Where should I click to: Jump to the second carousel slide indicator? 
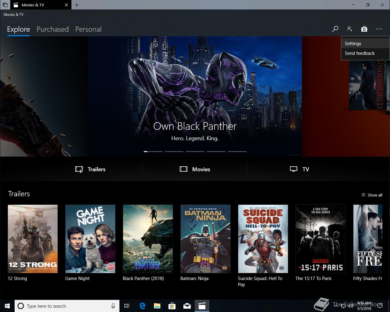174,151
